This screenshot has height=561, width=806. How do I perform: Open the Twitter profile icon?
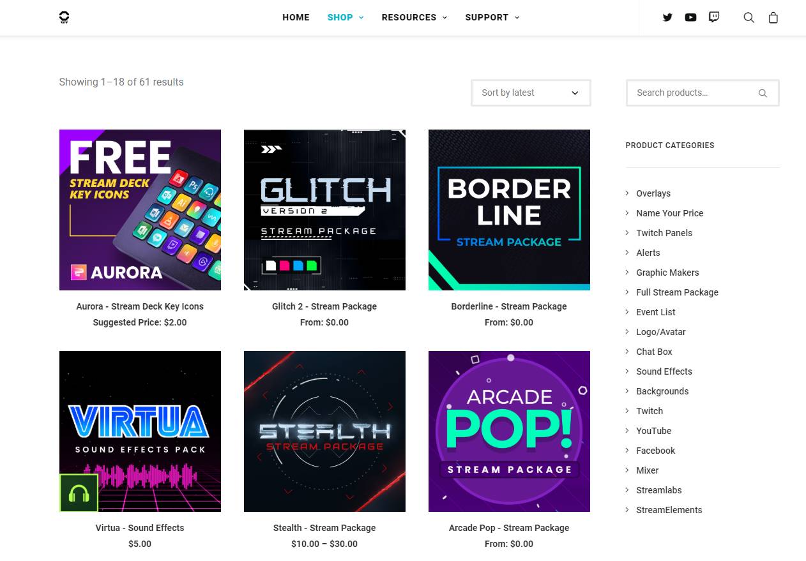(667, 17)
